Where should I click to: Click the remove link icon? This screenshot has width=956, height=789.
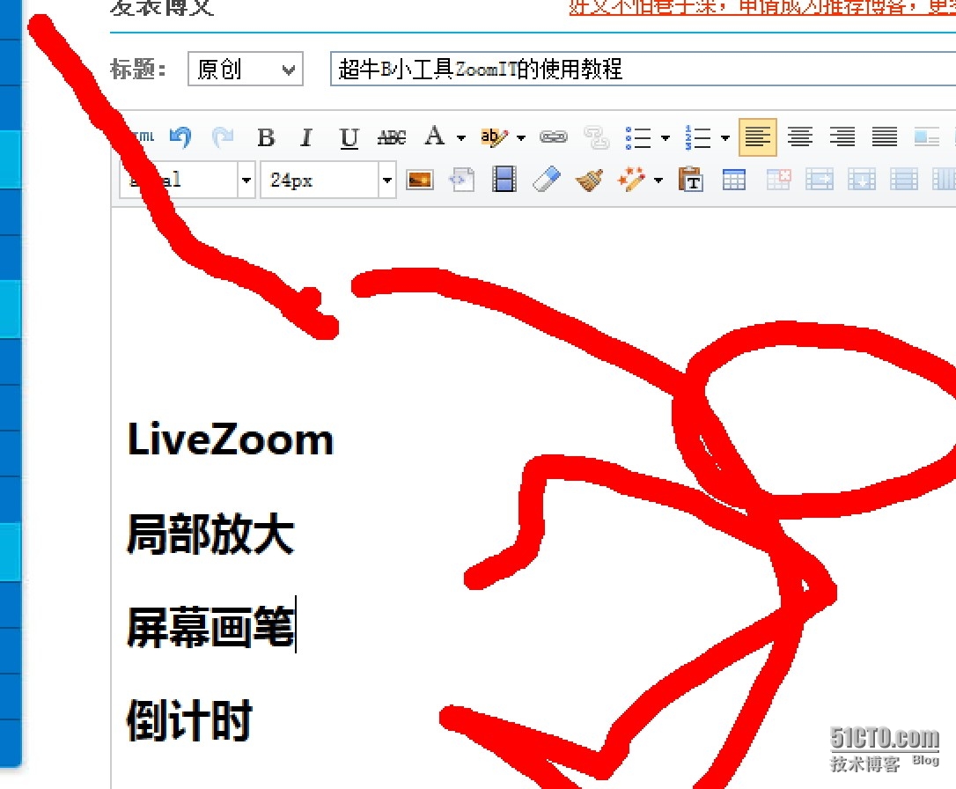(596, 137)
